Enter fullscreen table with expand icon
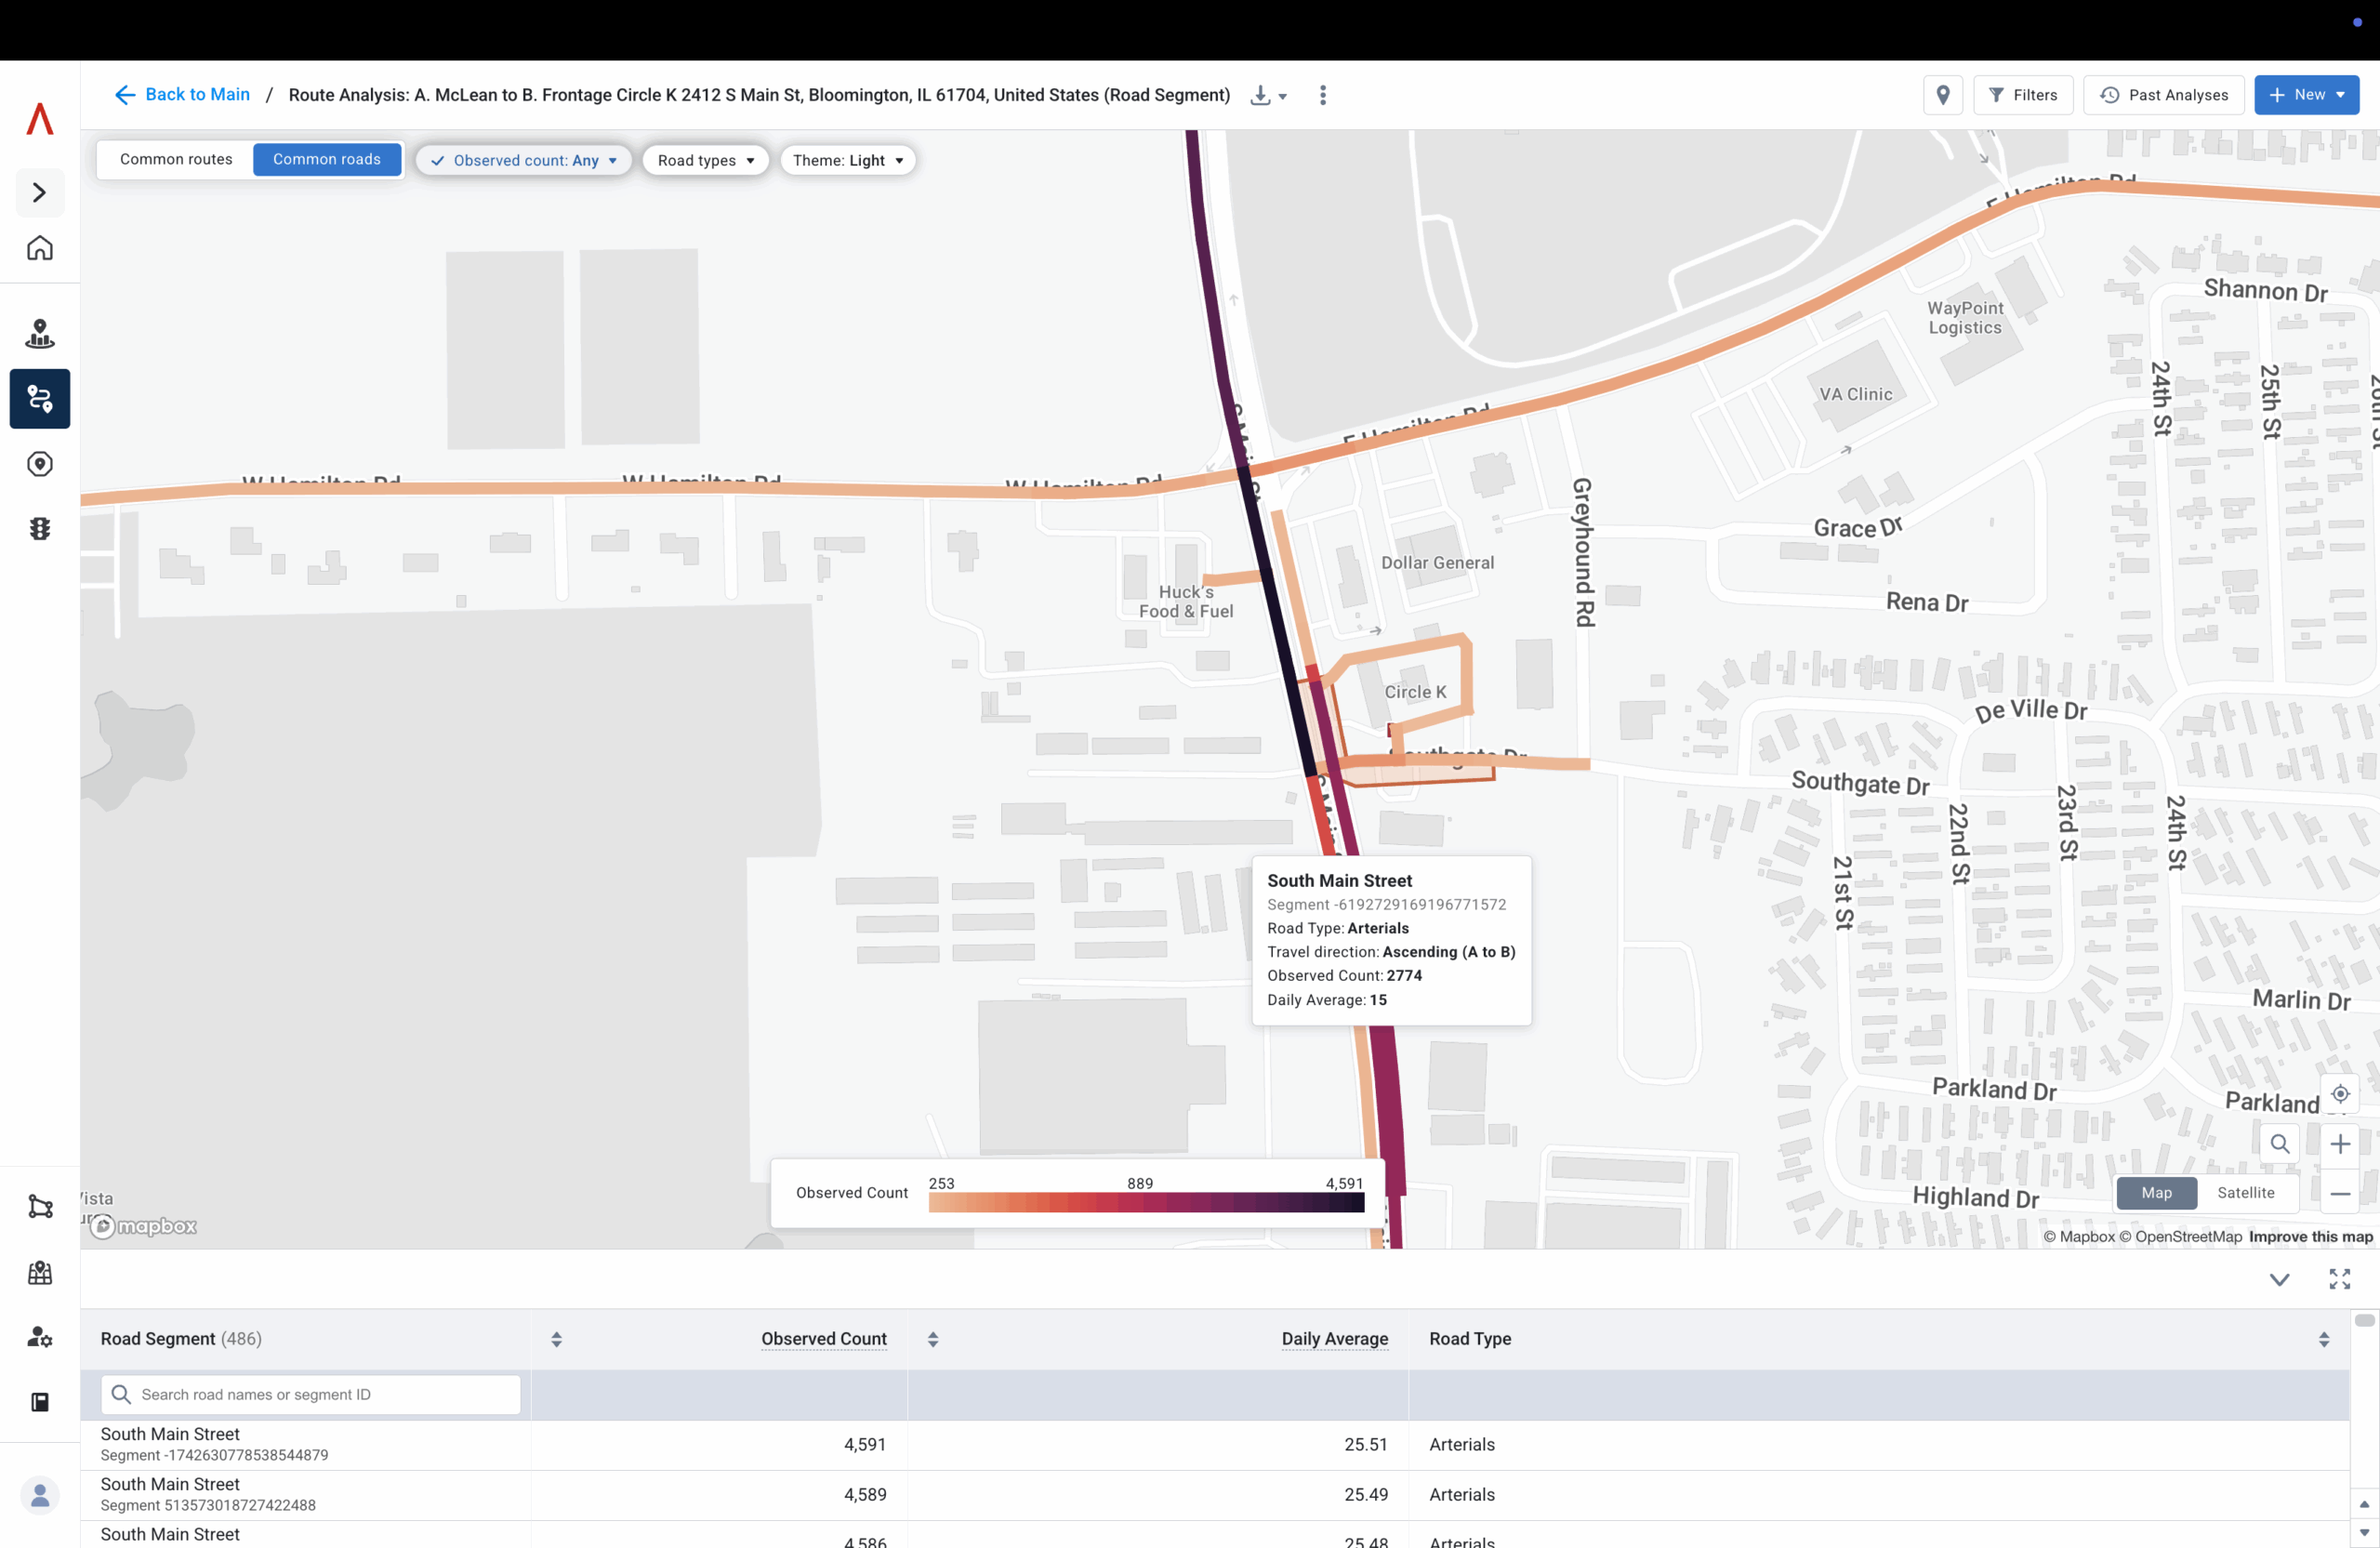 2339,1279
